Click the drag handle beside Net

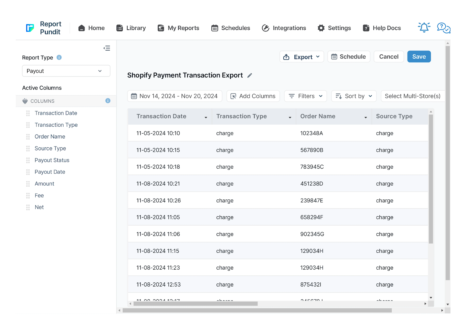[x=28, y=207]
